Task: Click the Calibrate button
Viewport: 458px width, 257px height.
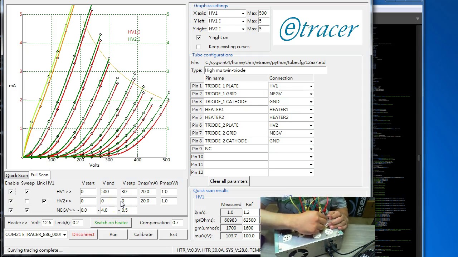Action: [x=143, y=235]
